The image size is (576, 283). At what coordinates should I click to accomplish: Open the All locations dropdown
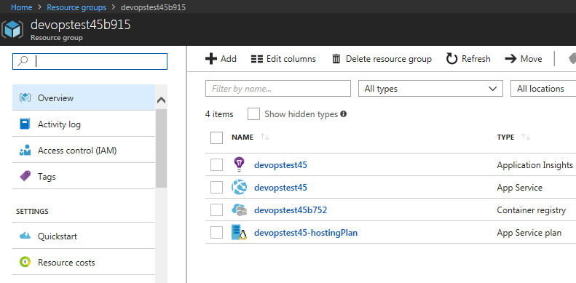tap(543, 89)
